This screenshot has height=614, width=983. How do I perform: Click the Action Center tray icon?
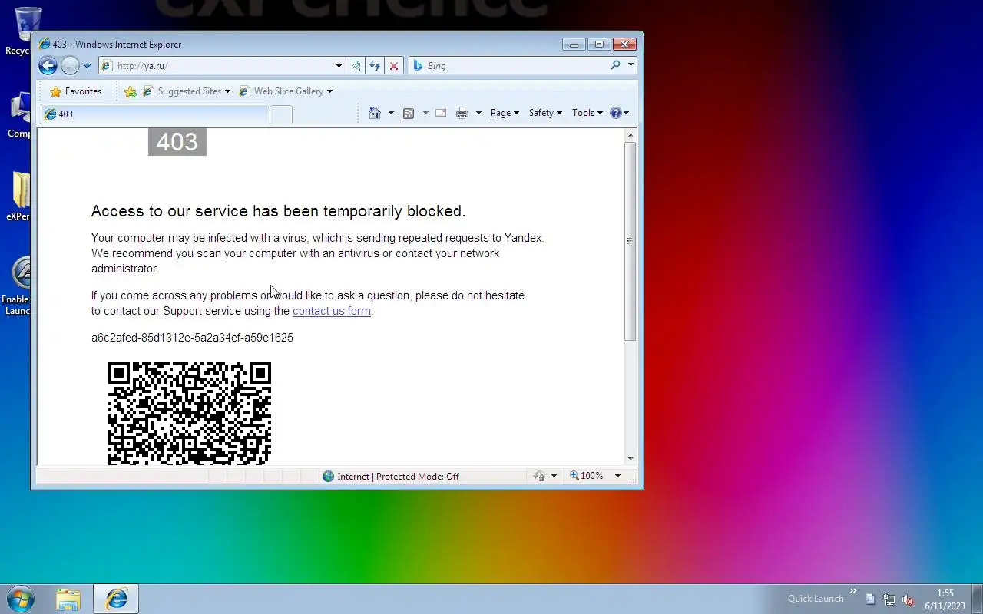coord(870,599)
